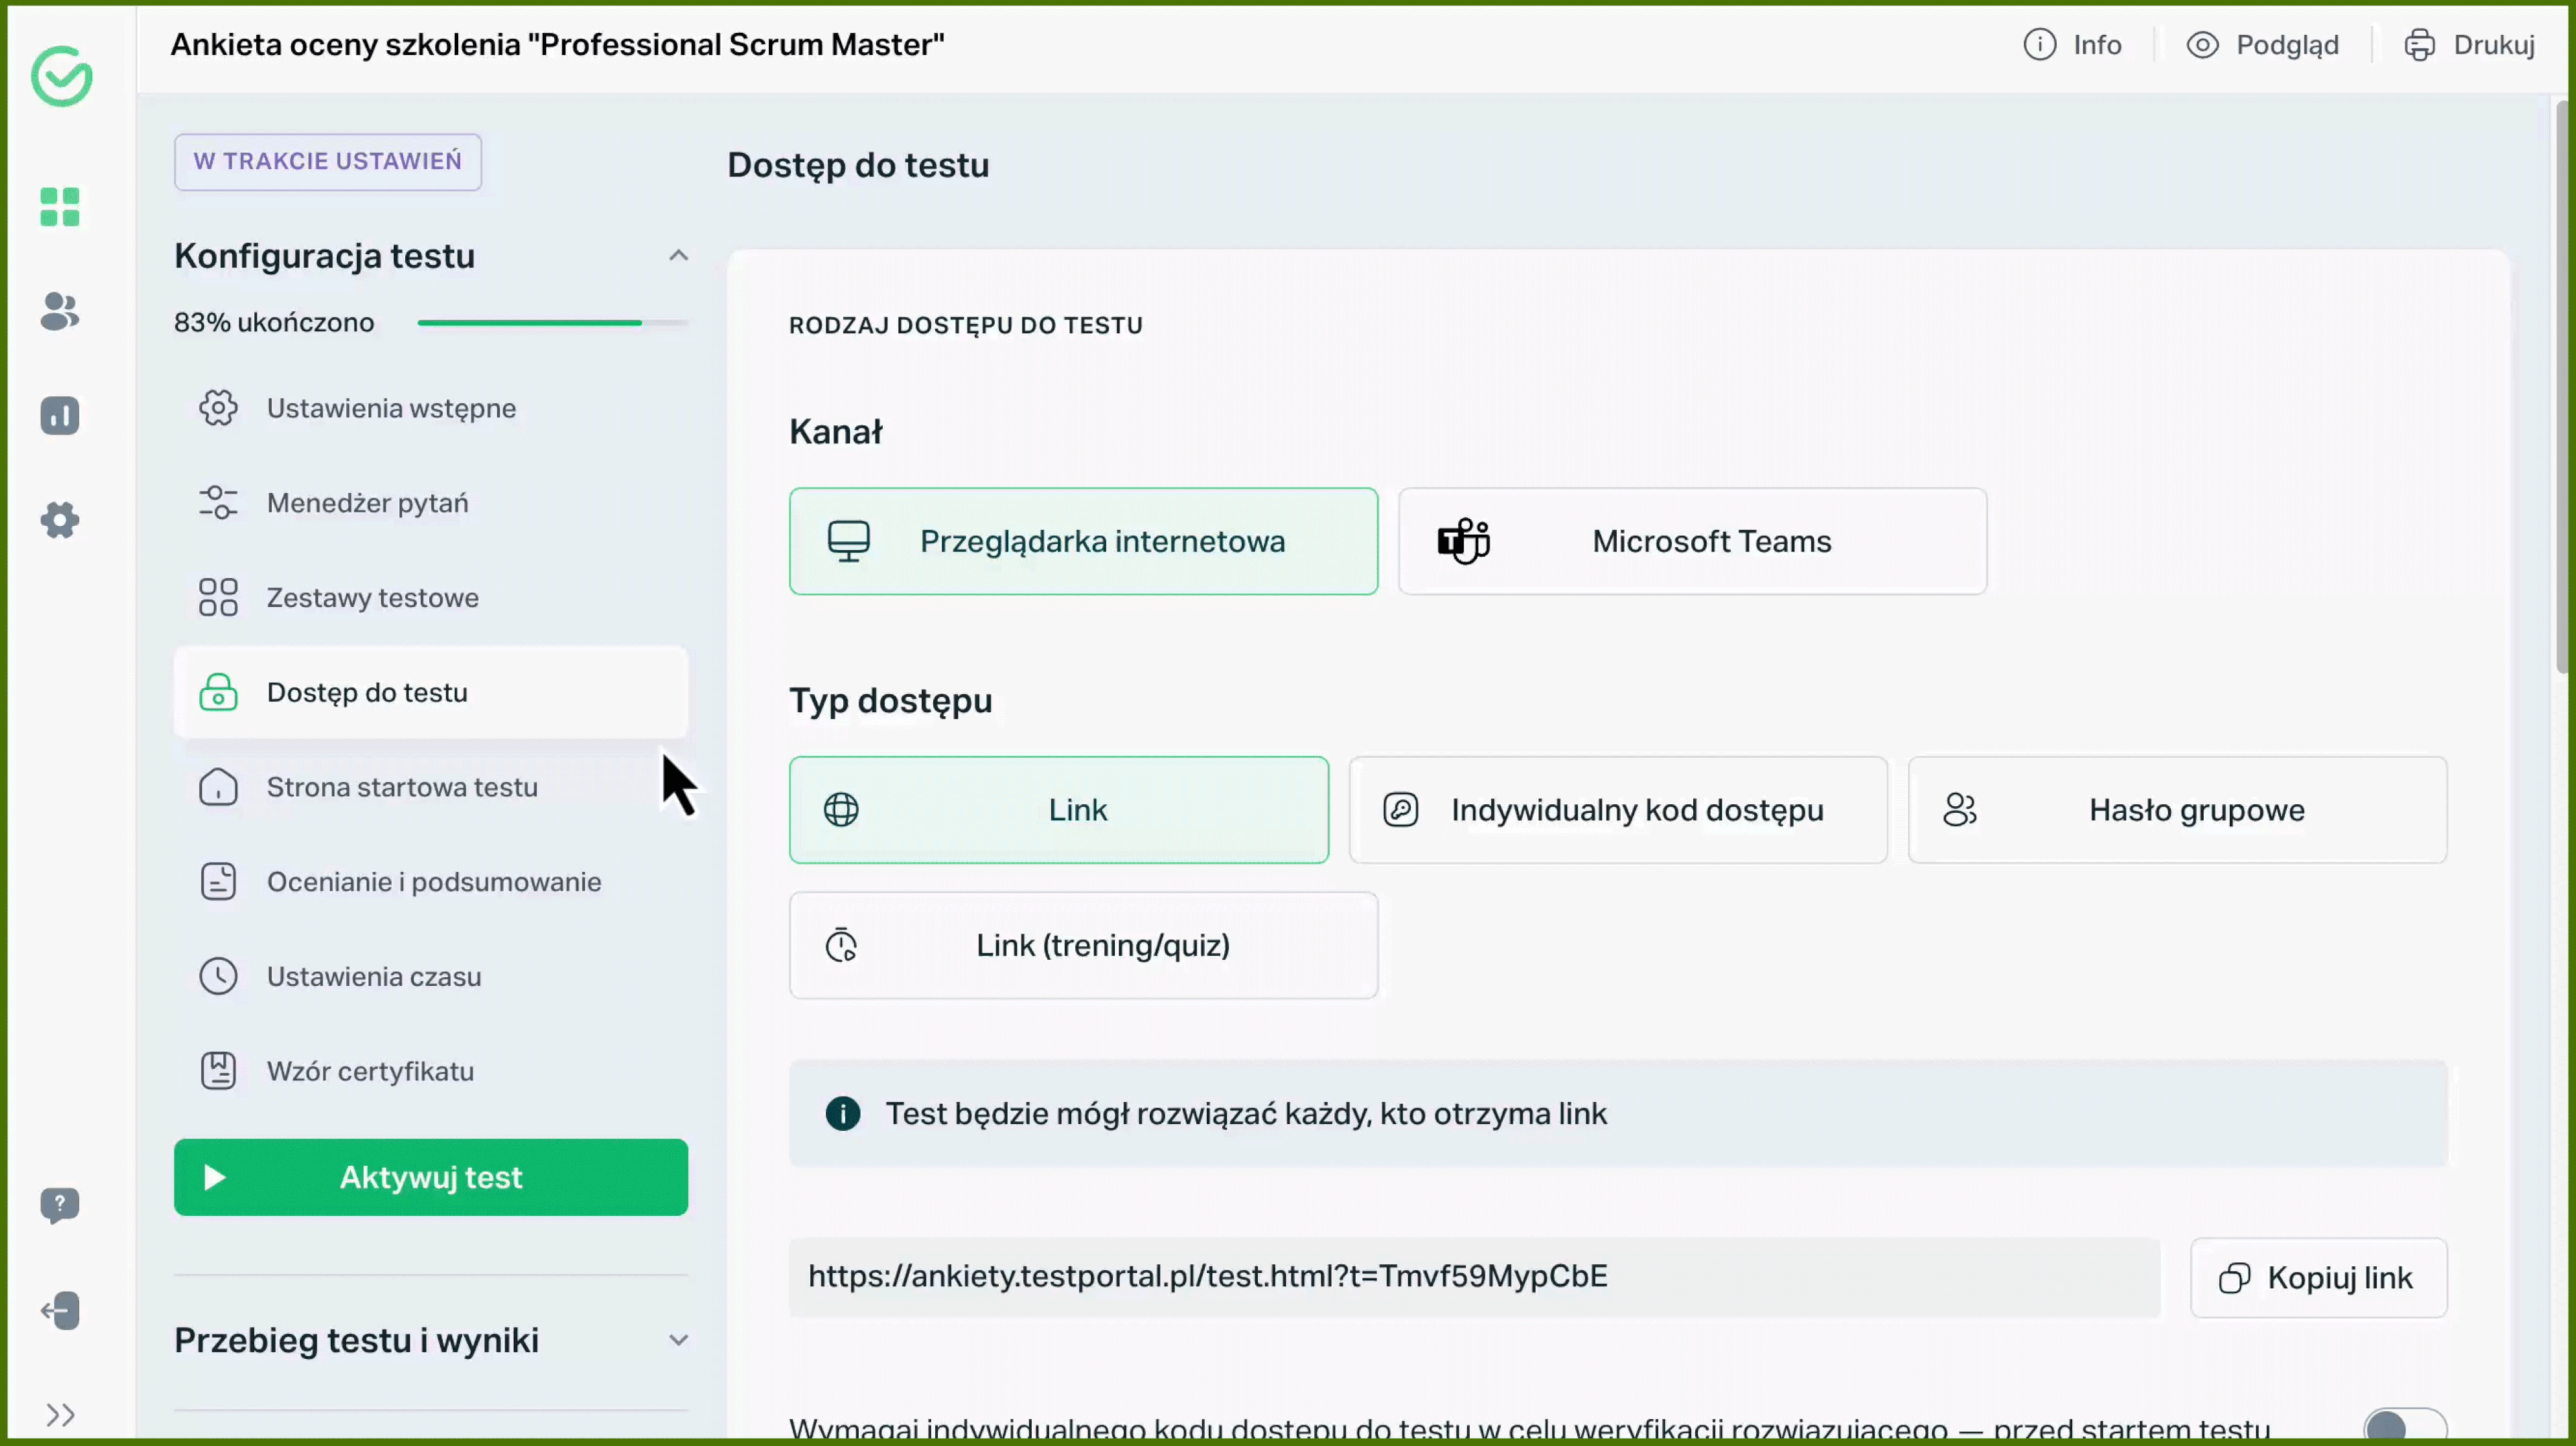Go to Ustawienia czasu settings

pos(373,976)
